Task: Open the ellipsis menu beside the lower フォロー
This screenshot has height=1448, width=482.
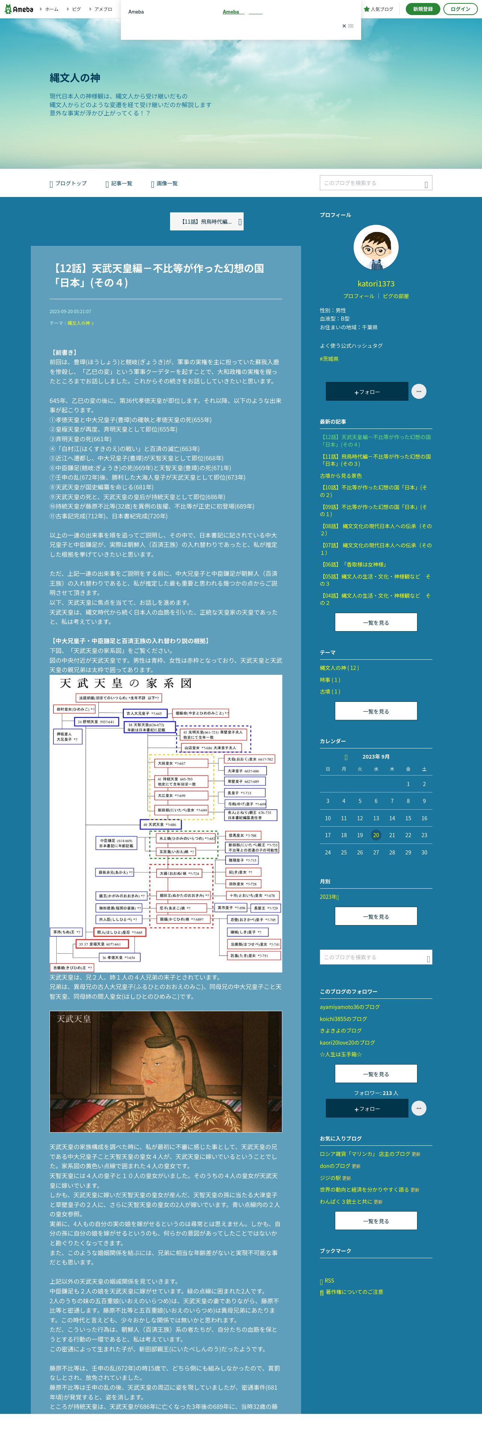Action: click(x=419, y=1108)
